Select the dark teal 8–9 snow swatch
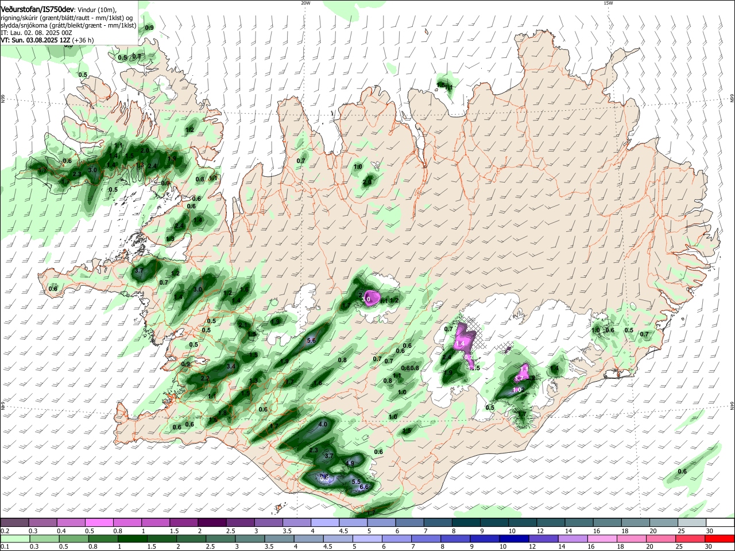Screen dimensions: 735x551 (466, 522)
